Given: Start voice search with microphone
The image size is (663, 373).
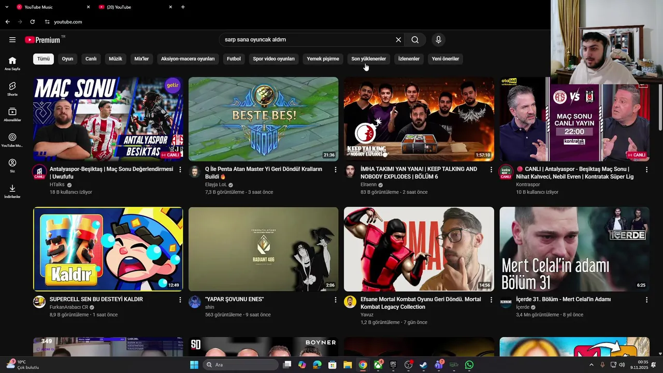Looking at the screenshot, I should pyautogui.click(x=439, y=40).
